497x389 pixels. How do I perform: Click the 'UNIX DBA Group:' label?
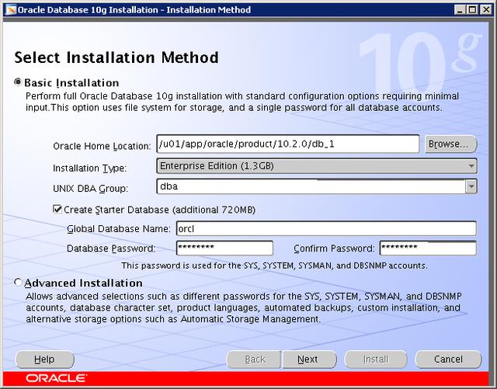tap(90, 189)
